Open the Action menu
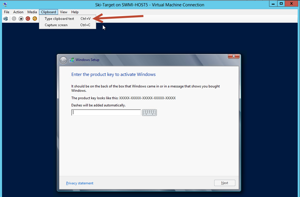 (x=18, y=12)
